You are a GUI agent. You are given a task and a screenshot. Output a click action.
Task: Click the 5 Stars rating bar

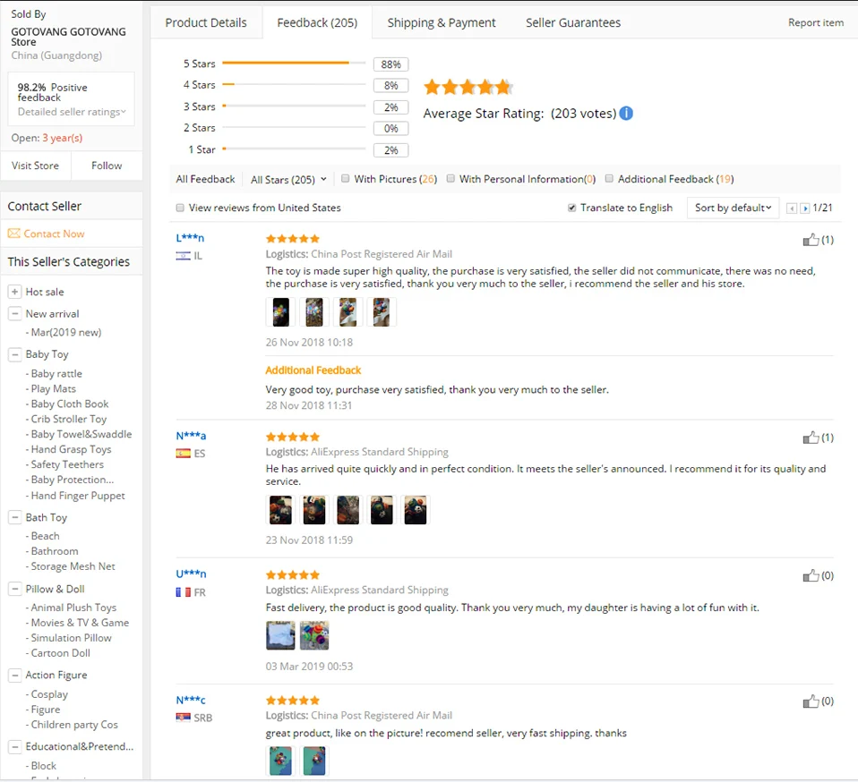pos(294,64)
